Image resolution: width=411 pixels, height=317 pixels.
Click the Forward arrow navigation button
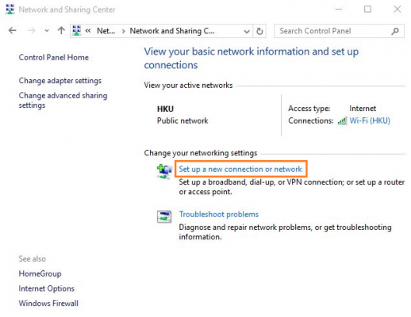pyautogui.click(x=32, y=31)
